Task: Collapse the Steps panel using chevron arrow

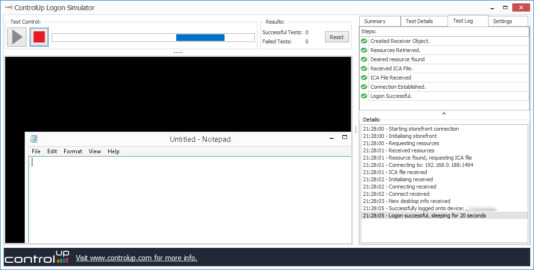Action: pyautogui.click(x=444, y=114)
